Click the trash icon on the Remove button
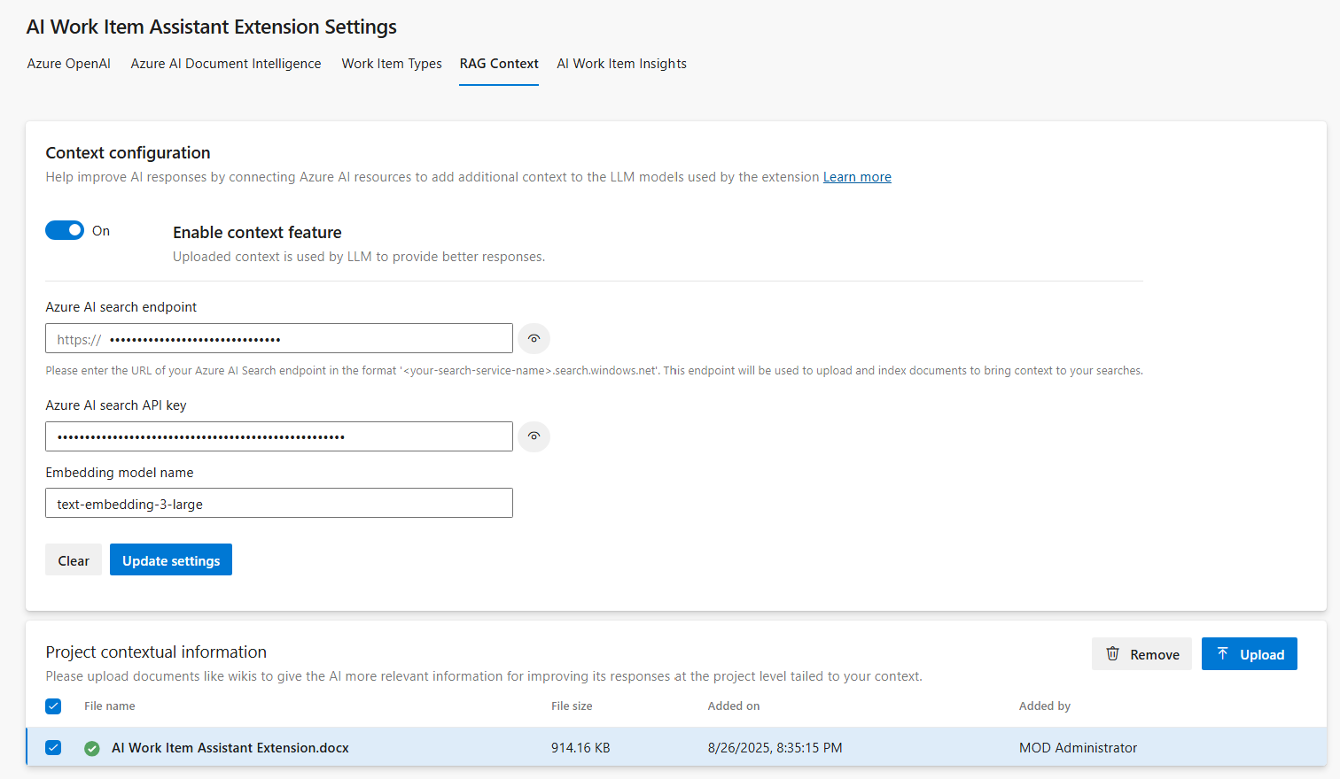 (1113, 653)
